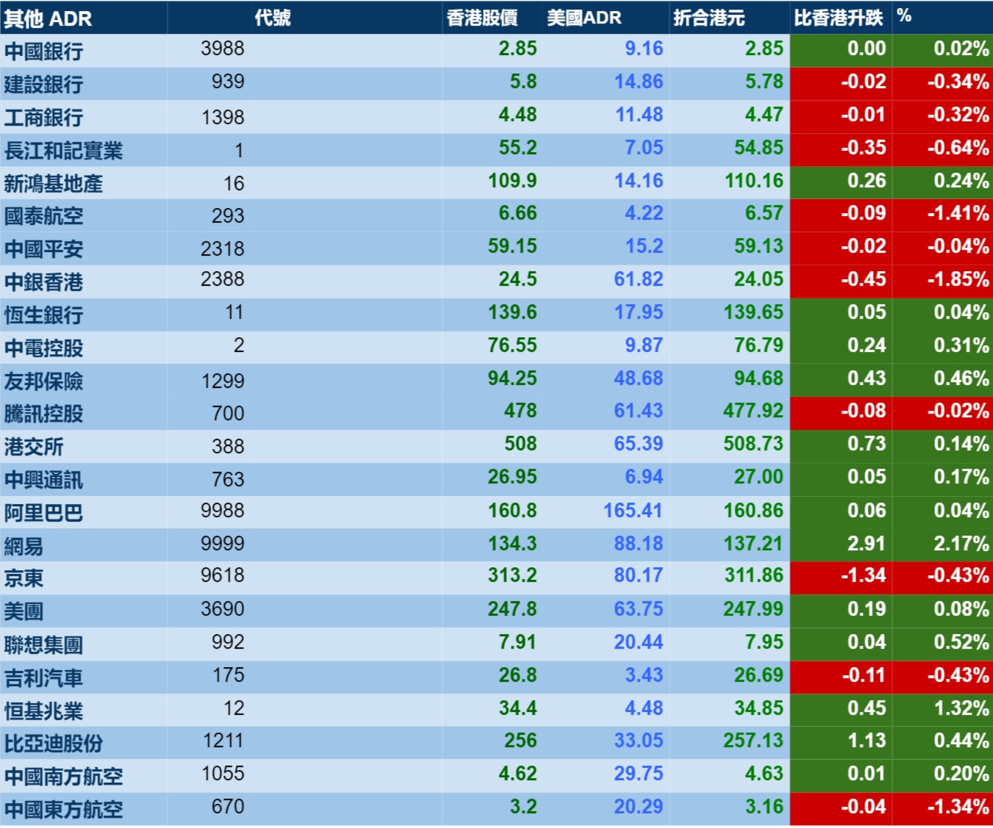Screen dimensions: 993x828
Task: Click the 京東 change cell -1.34
Action: (863, 575)
